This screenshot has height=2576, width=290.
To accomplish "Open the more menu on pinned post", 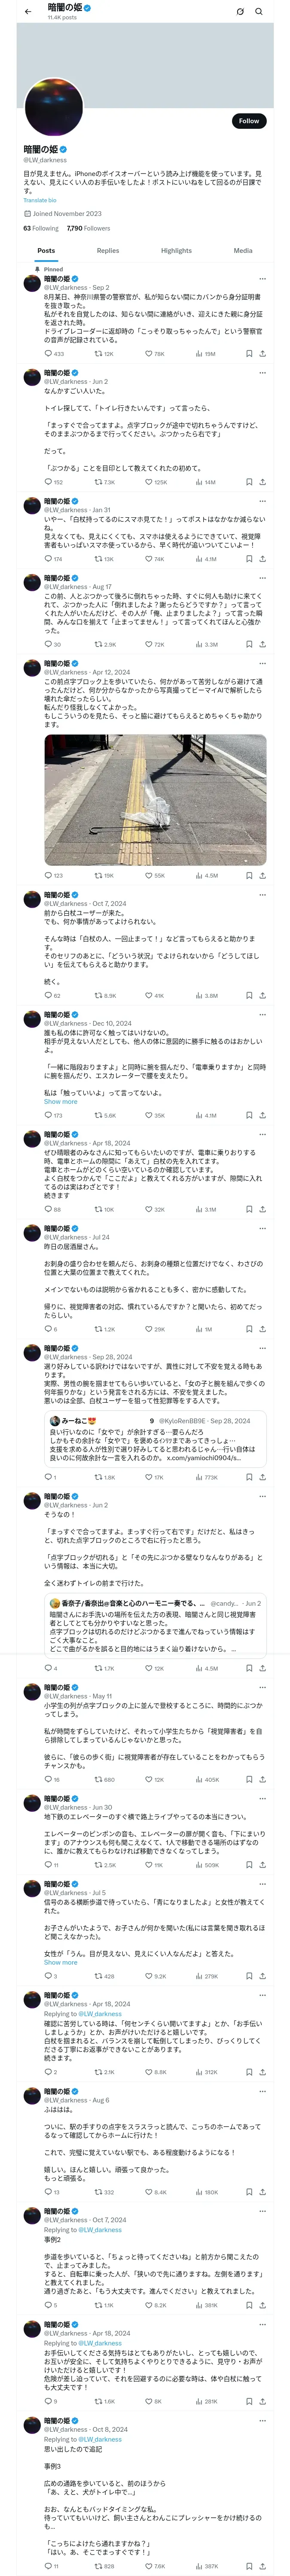I will point(262,279).
